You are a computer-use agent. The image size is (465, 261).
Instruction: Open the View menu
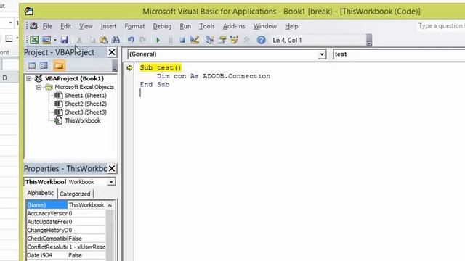86,26
